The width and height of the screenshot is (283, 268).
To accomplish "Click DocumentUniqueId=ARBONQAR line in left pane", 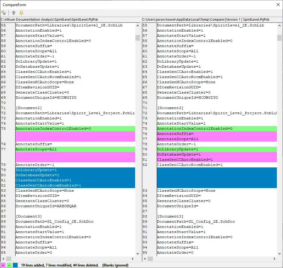I will 46,206.
